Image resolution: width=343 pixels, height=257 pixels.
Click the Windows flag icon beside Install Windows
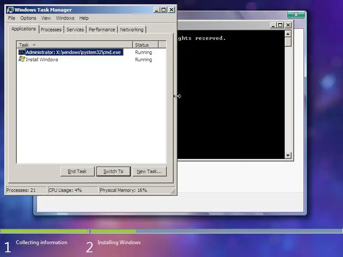(x=22, y=59)
